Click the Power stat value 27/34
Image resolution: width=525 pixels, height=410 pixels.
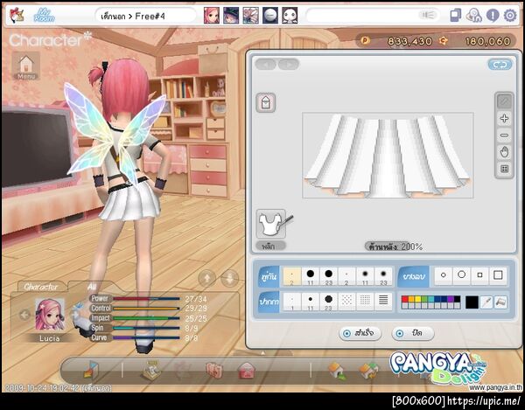(196, 299)
